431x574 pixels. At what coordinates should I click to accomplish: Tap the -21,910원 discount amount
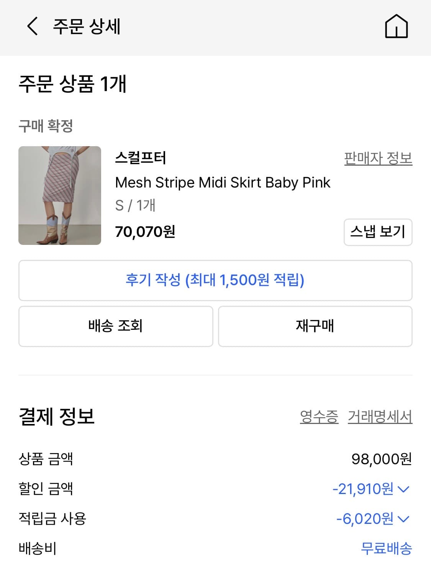pos(363,489)
